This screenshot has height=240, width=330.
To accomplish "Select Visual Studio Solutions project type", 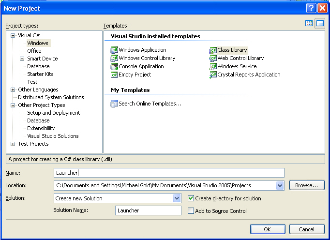I will point(53,136).
